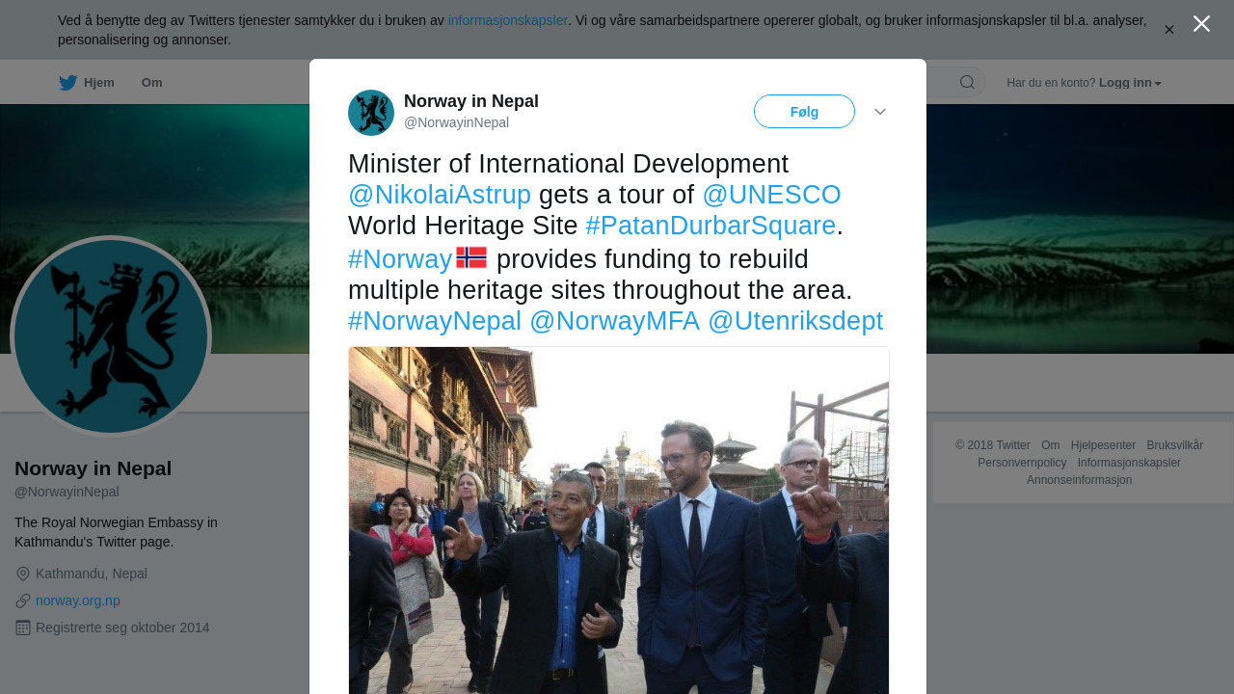Open the large profile picture
The image size is (1234, 694).
pyautogui.click(x=111, y=336)
